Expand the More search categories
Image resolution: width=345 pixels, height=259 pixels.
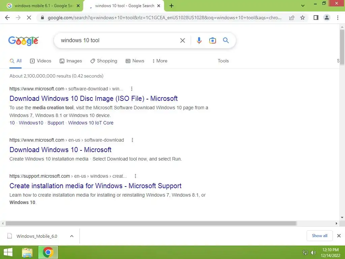[x=160, y=61]
